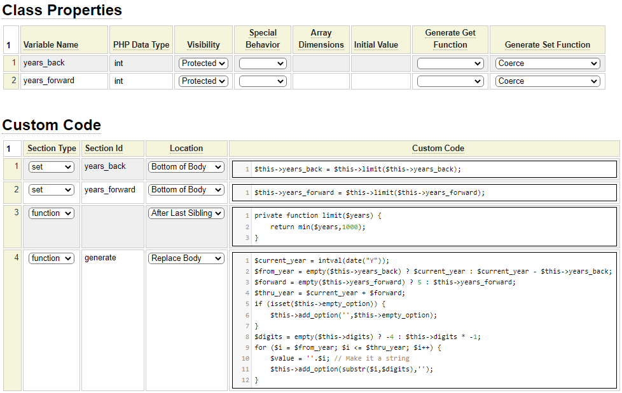Click inside the generate function code editor
Screen dimensions: 622x393
pyautogui.click(x=424, y=321)
